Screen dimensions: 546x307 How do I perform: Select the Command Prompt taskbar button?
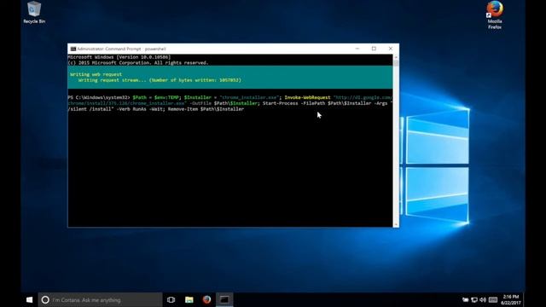tap(224, 299)
